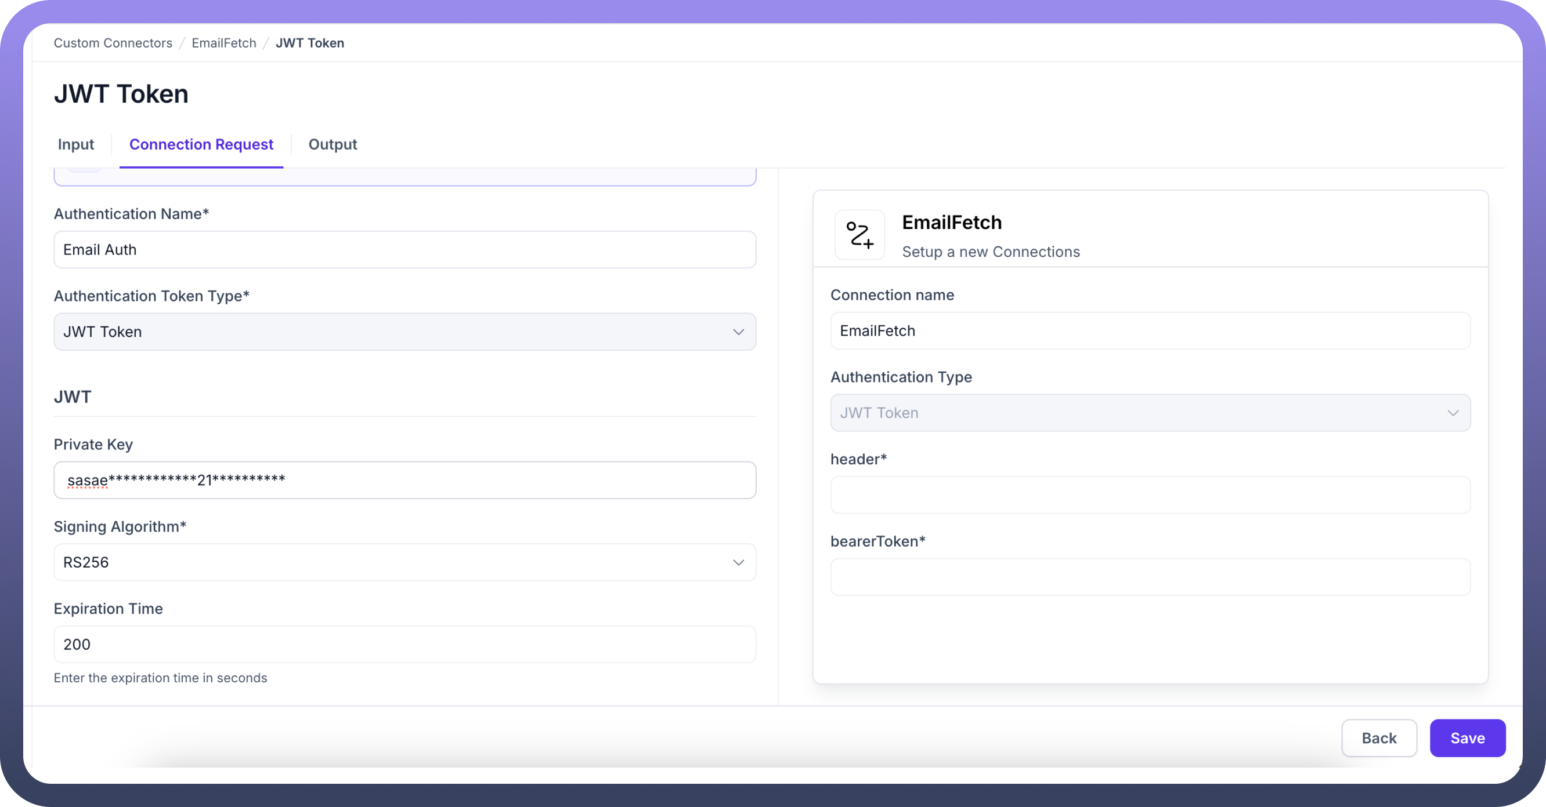
Task: Click the header input field
Action: click(1149, 495)
